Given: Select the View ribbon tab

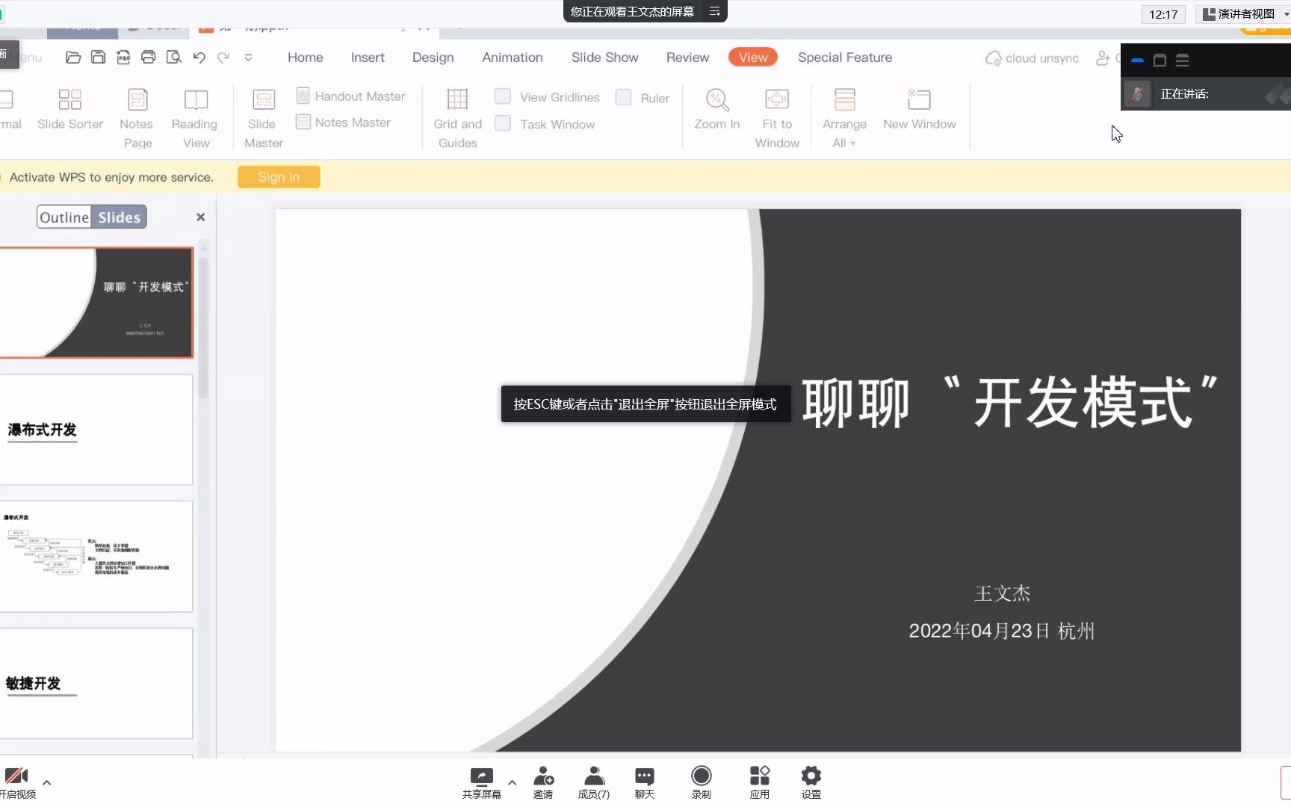Looking at the screenshot, I should click(753, 58).
